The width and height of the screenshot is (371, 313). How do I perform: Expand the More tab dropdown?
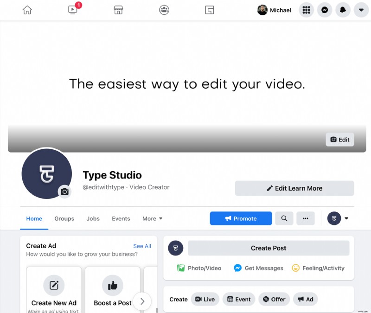click(x=152, y=218)
